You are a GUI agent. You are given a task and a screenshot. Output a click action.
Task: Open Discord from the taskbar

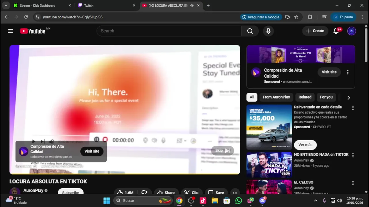click(262, 200)
